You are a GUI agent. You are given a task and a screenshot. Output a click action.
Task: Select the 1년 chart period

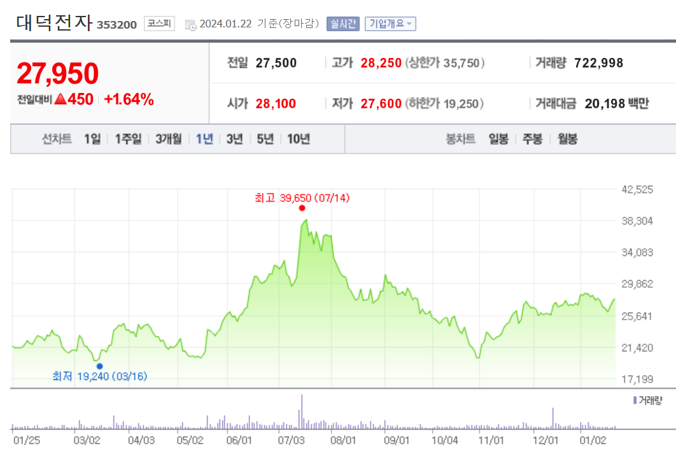[x=204, y=139]
